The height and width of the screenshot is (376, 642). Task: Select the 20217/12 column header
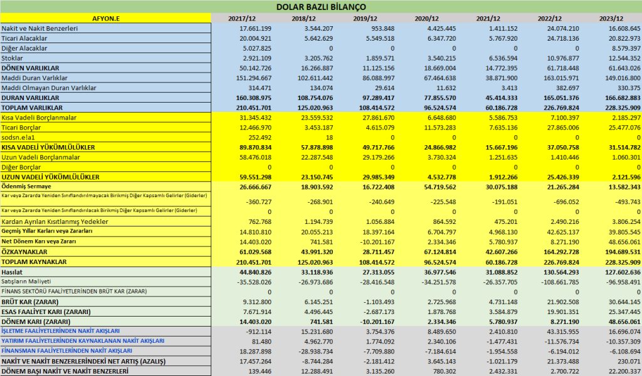(x=242, y=18)
